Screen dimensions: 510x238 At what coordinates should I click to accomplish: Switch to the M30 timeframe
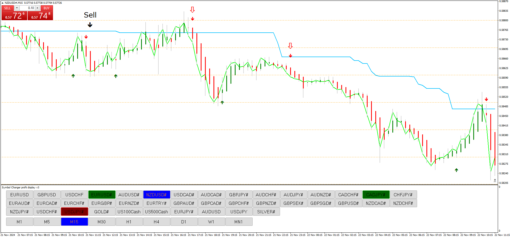(x=102, y=222)
